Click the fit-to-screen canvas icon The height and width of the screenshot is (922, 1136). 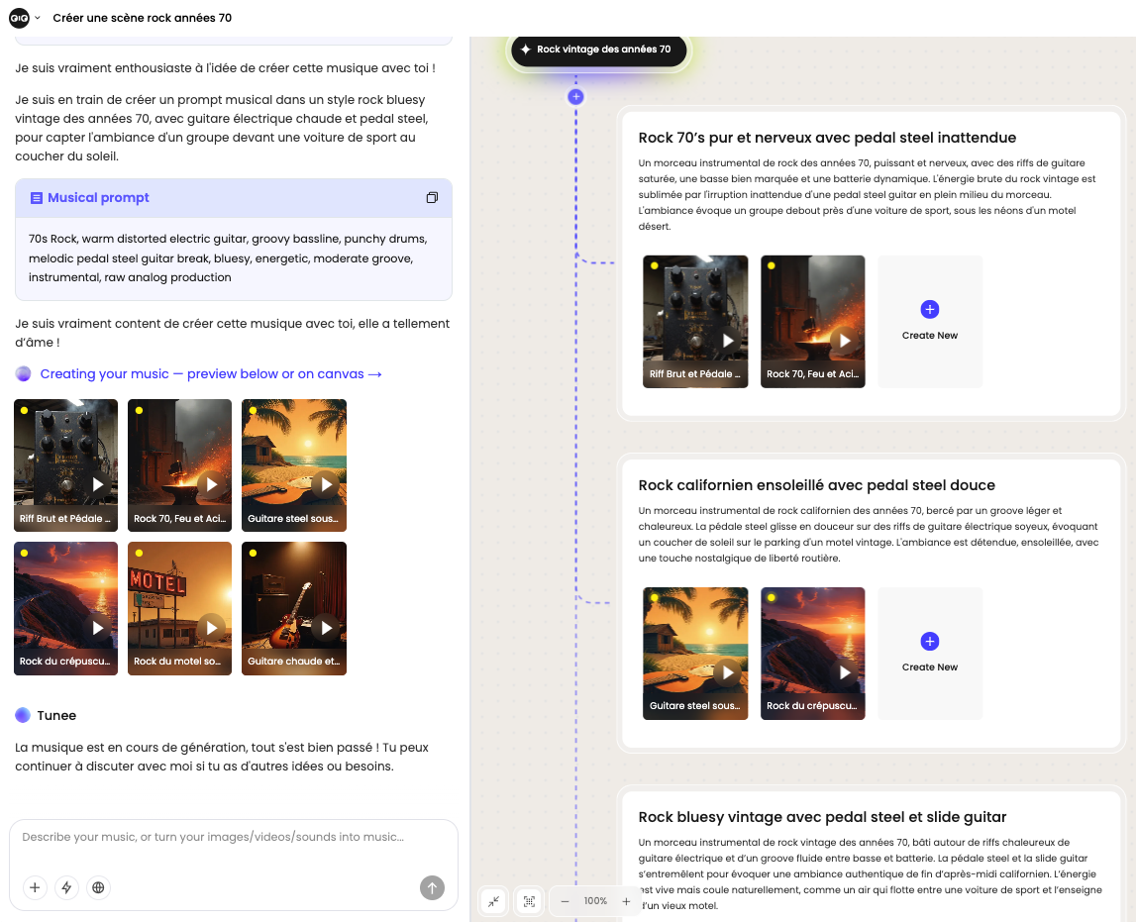(x=529, y=901)
